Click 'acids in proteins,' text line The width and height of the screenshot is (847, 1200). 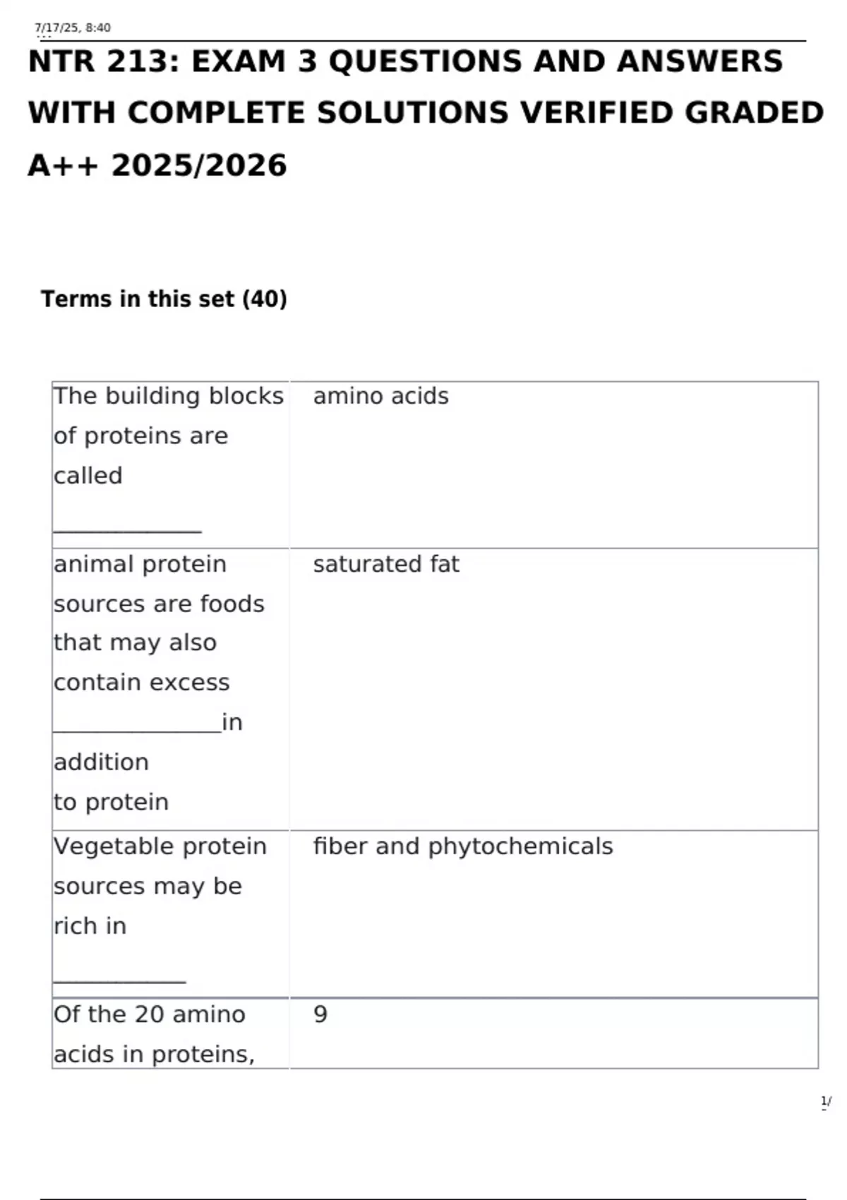[154, 1055]
